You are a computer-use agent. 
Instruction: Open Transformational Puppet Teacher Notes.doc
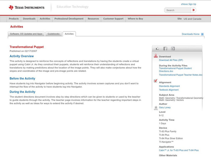coord(181,75)
